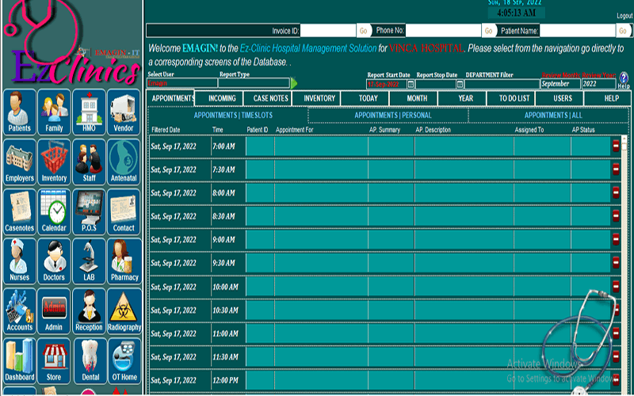
Task: Expand the DEPARTMENT Filter field
Action: coord(501,84)
